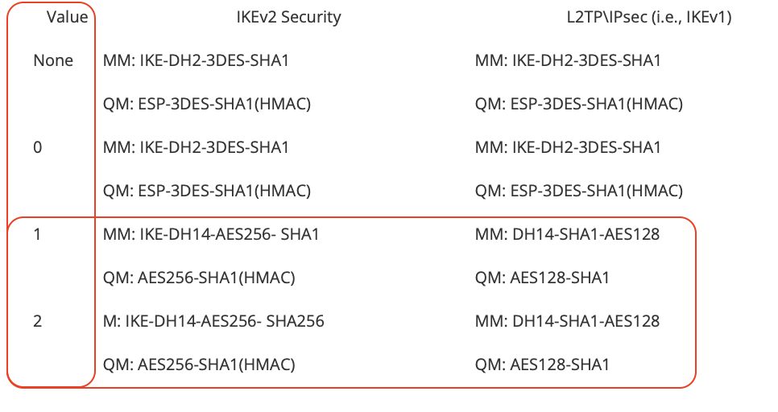Click L2TP QM: ESP-3DES-SHA1(HMAC) in row 0

coord(578,191)
